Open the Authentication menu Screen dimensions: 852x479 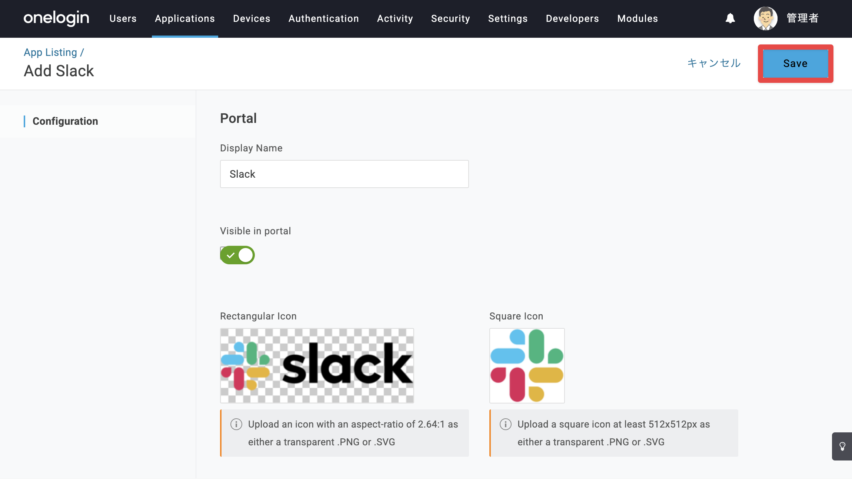pyautogui.click(x=324, y=19)
